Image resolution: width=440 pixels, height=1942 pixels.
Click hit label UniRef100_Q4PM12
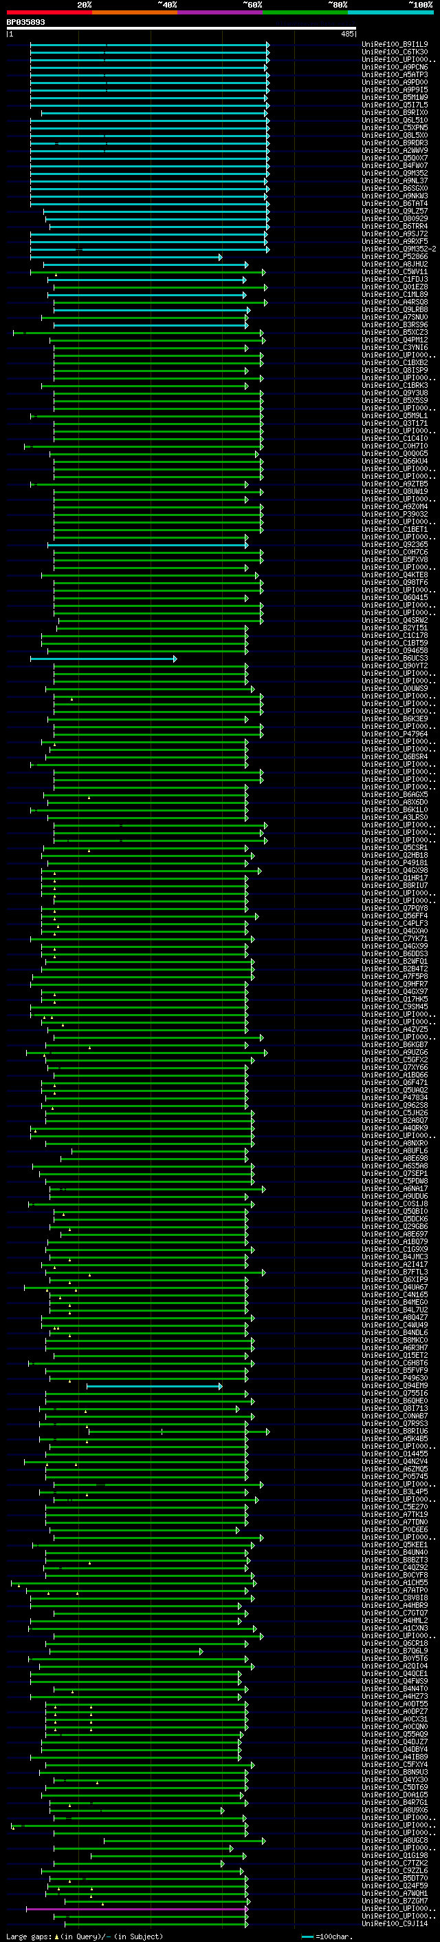point(395,340)
